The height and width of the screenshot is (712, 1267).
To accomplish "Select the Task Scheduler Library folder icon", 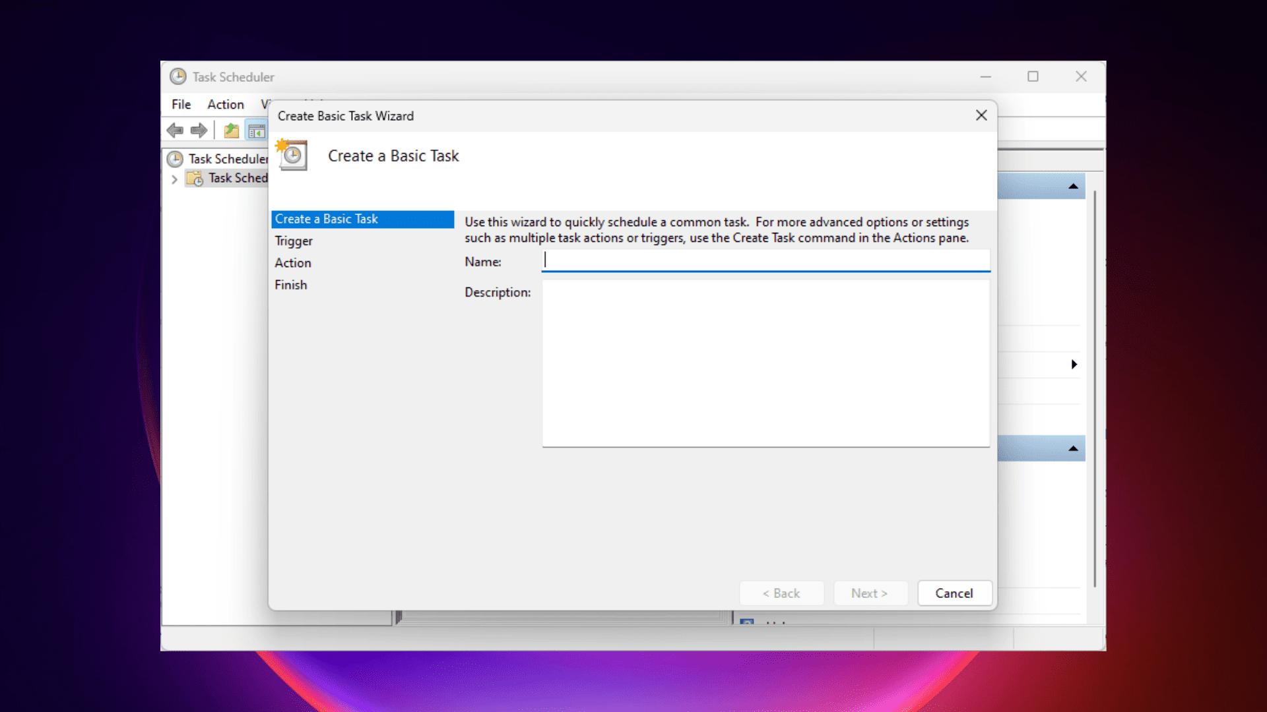I will (195, 178).
